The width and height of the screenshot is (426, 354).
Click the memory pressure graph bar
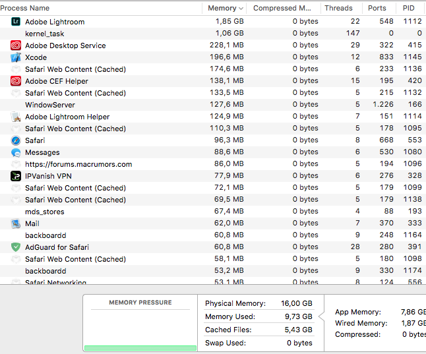(x=140, y=348)
